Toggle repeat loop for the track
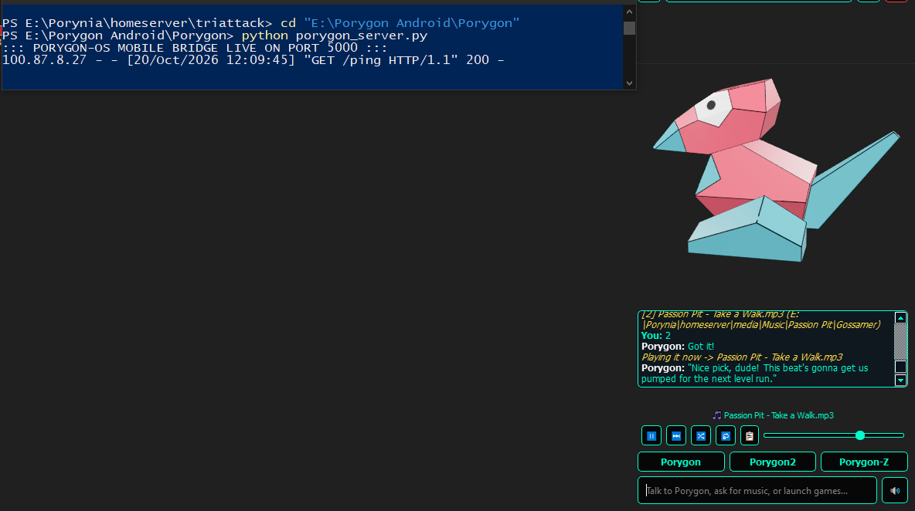 [726, 436]
